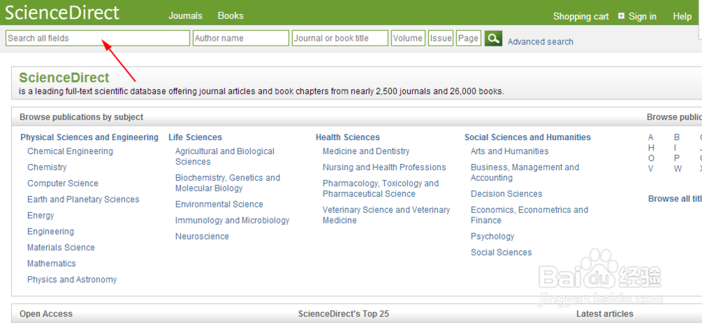
Task: Open Engineering subject
Action: tap(51, 231)
